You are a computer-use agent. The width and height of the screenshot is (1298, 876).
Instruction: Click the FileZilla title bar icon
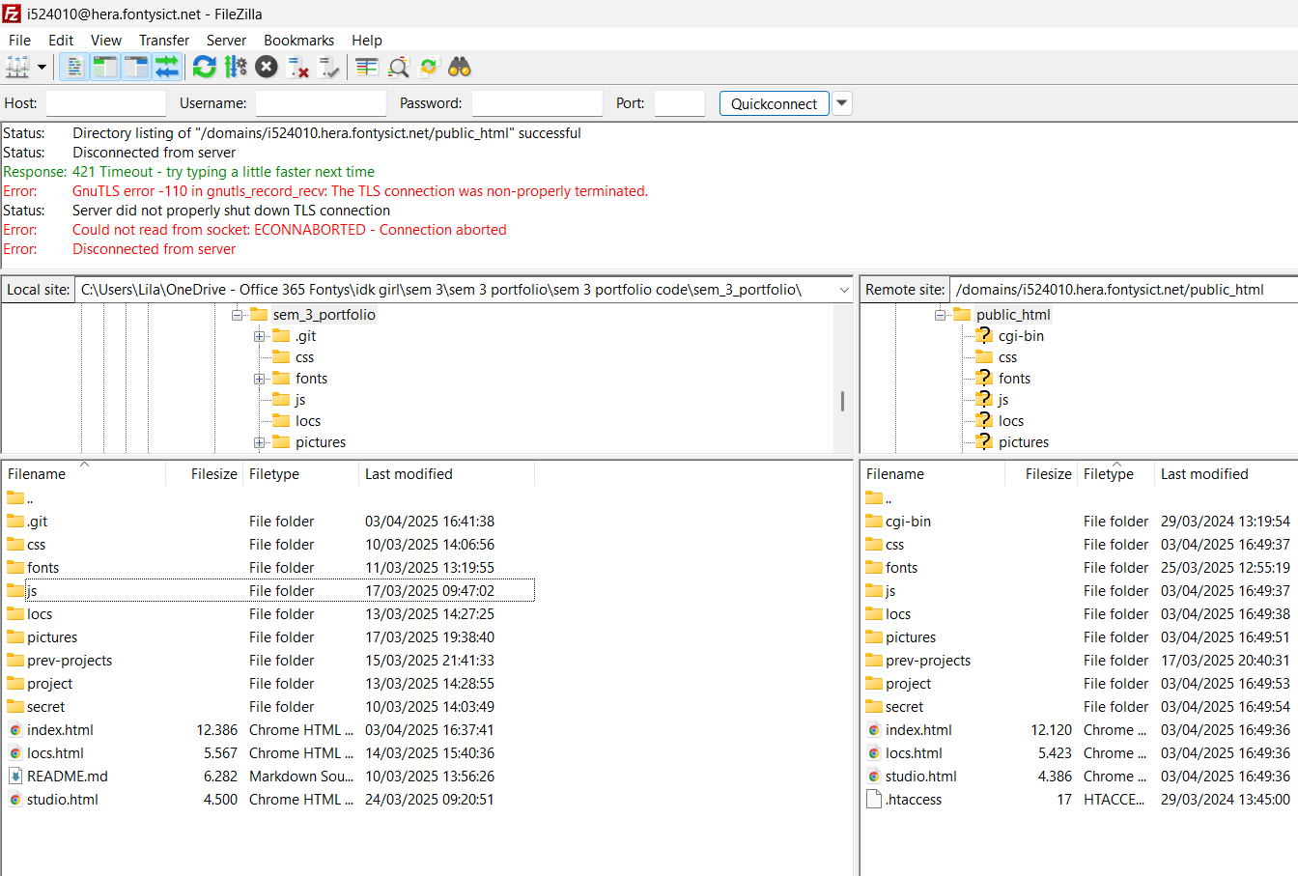pyautogui.click(x=12, y=14)
